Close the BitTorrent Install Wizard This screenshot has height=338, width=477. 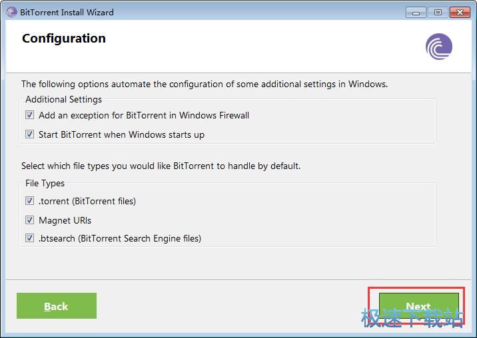(460, 13)
